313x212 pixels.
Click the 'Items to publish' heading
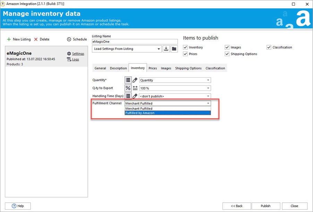point(201,38)
